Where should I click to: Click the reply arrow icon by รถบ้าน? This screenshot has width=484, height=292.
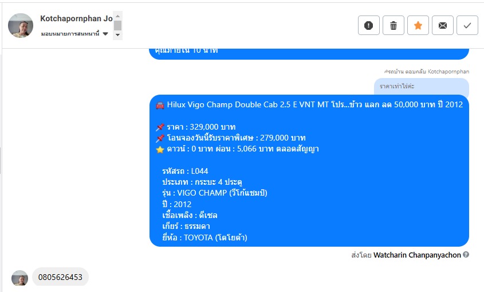click(386, 71)
